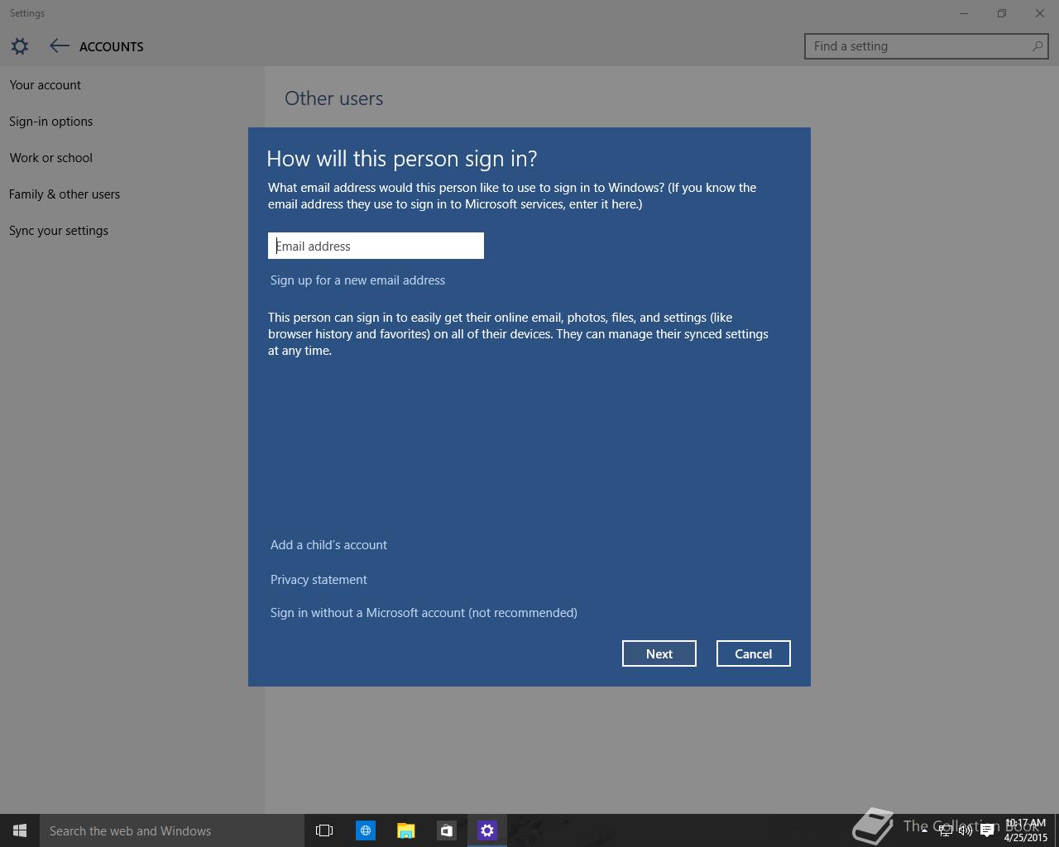This screenshot has width=1059, height=847.
Task: Click Sign up for a new email address
Action: coord(357,280)
